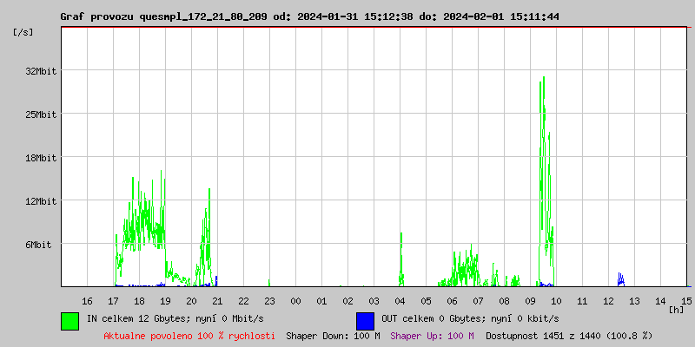Viewport: 695px width, 347px height.
Task: Click the graph title text at top
Action: (310, 16)
